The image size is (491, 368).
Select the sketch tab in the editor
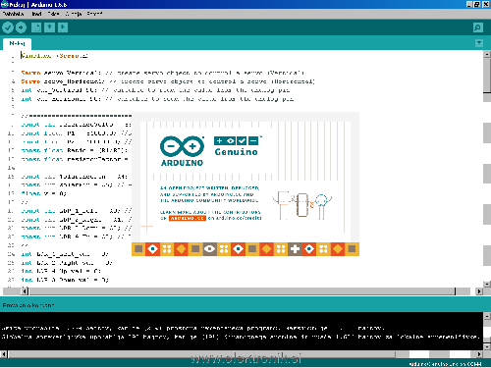click(17, 43)
